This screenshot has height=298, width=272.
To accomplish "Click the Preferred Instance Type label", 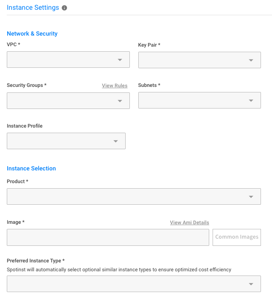I will (36, 261).
